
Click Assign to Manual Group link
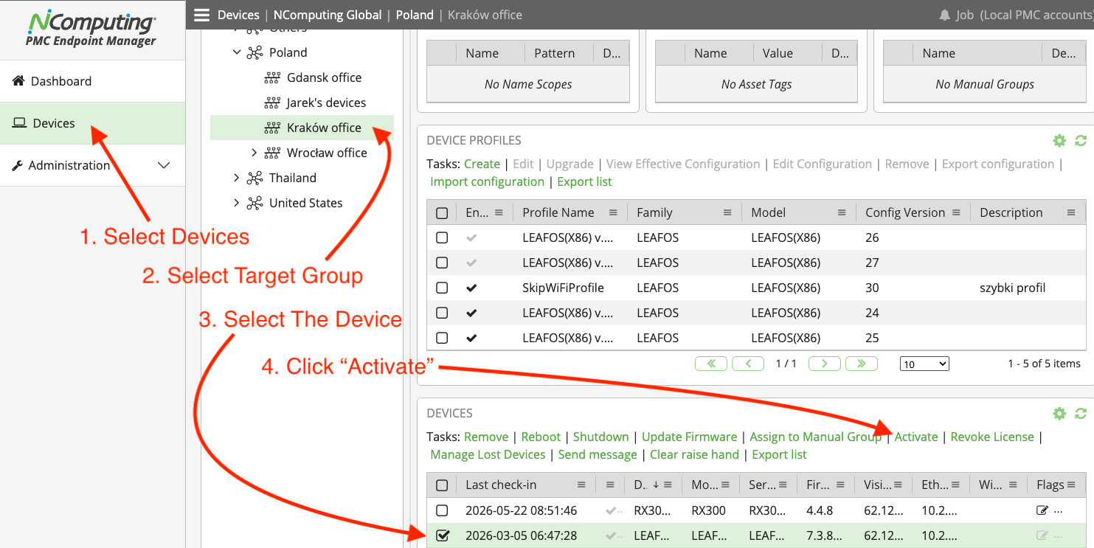pos(816,437)
